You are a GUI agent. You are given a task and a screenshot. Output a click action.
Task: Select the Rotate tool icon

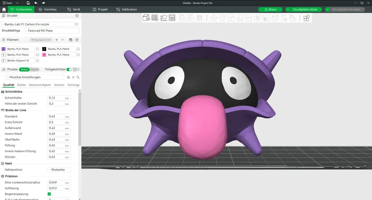[x=222, y=18]
